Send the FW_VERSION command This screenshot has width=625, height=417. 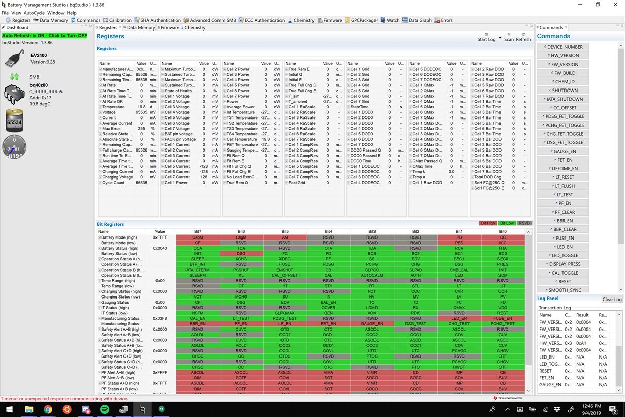(563, 64)
